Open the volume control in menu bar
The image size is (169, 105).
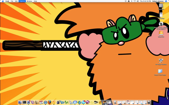[138, 1]
